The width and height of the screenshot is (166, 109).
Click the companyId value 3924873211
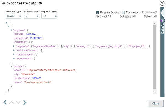click(x=36, y=38)
